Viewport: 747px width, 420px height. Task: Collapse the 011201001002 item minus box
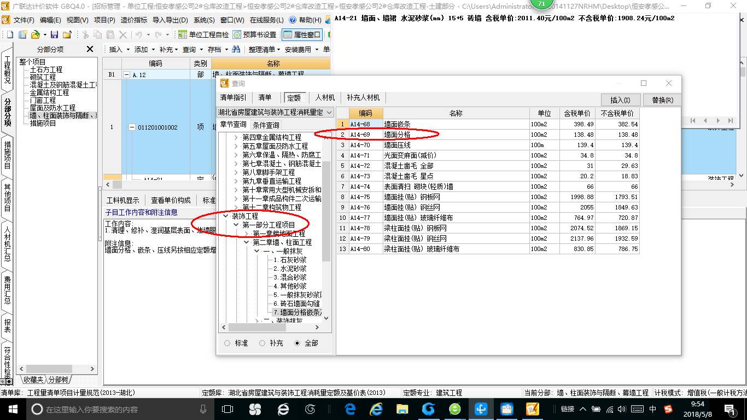coord(132,127)
